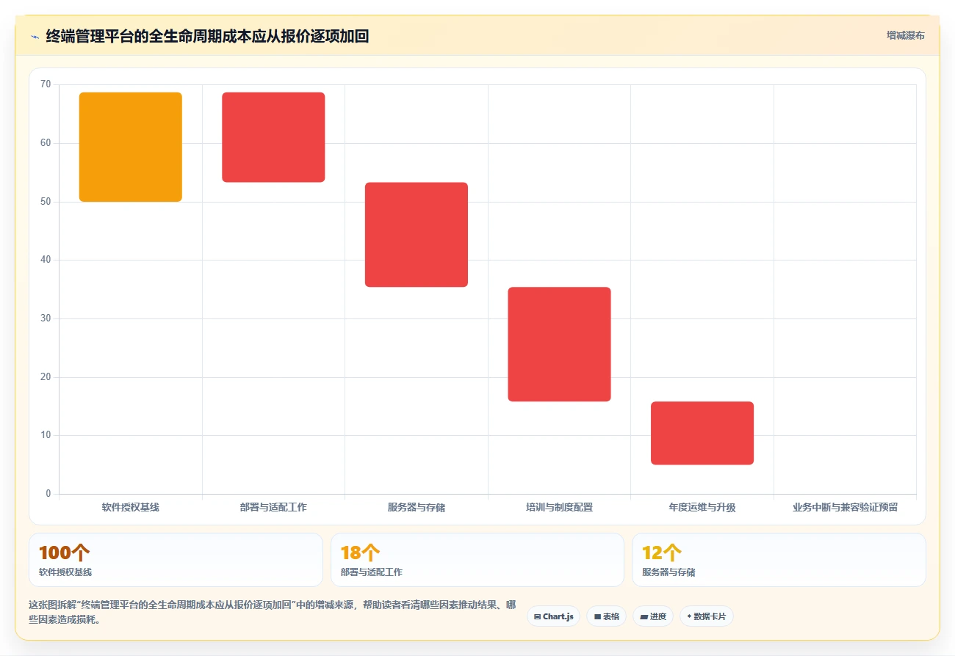Image resolution: width=955 pixels, height=656 pixels.
Task: Click the red 年度运维与升级 bar
Action: click(x=702, y=433)
